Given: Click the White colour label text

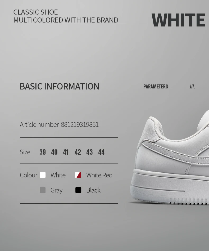Looking at the screenshot, I should (x=58, y=175).
